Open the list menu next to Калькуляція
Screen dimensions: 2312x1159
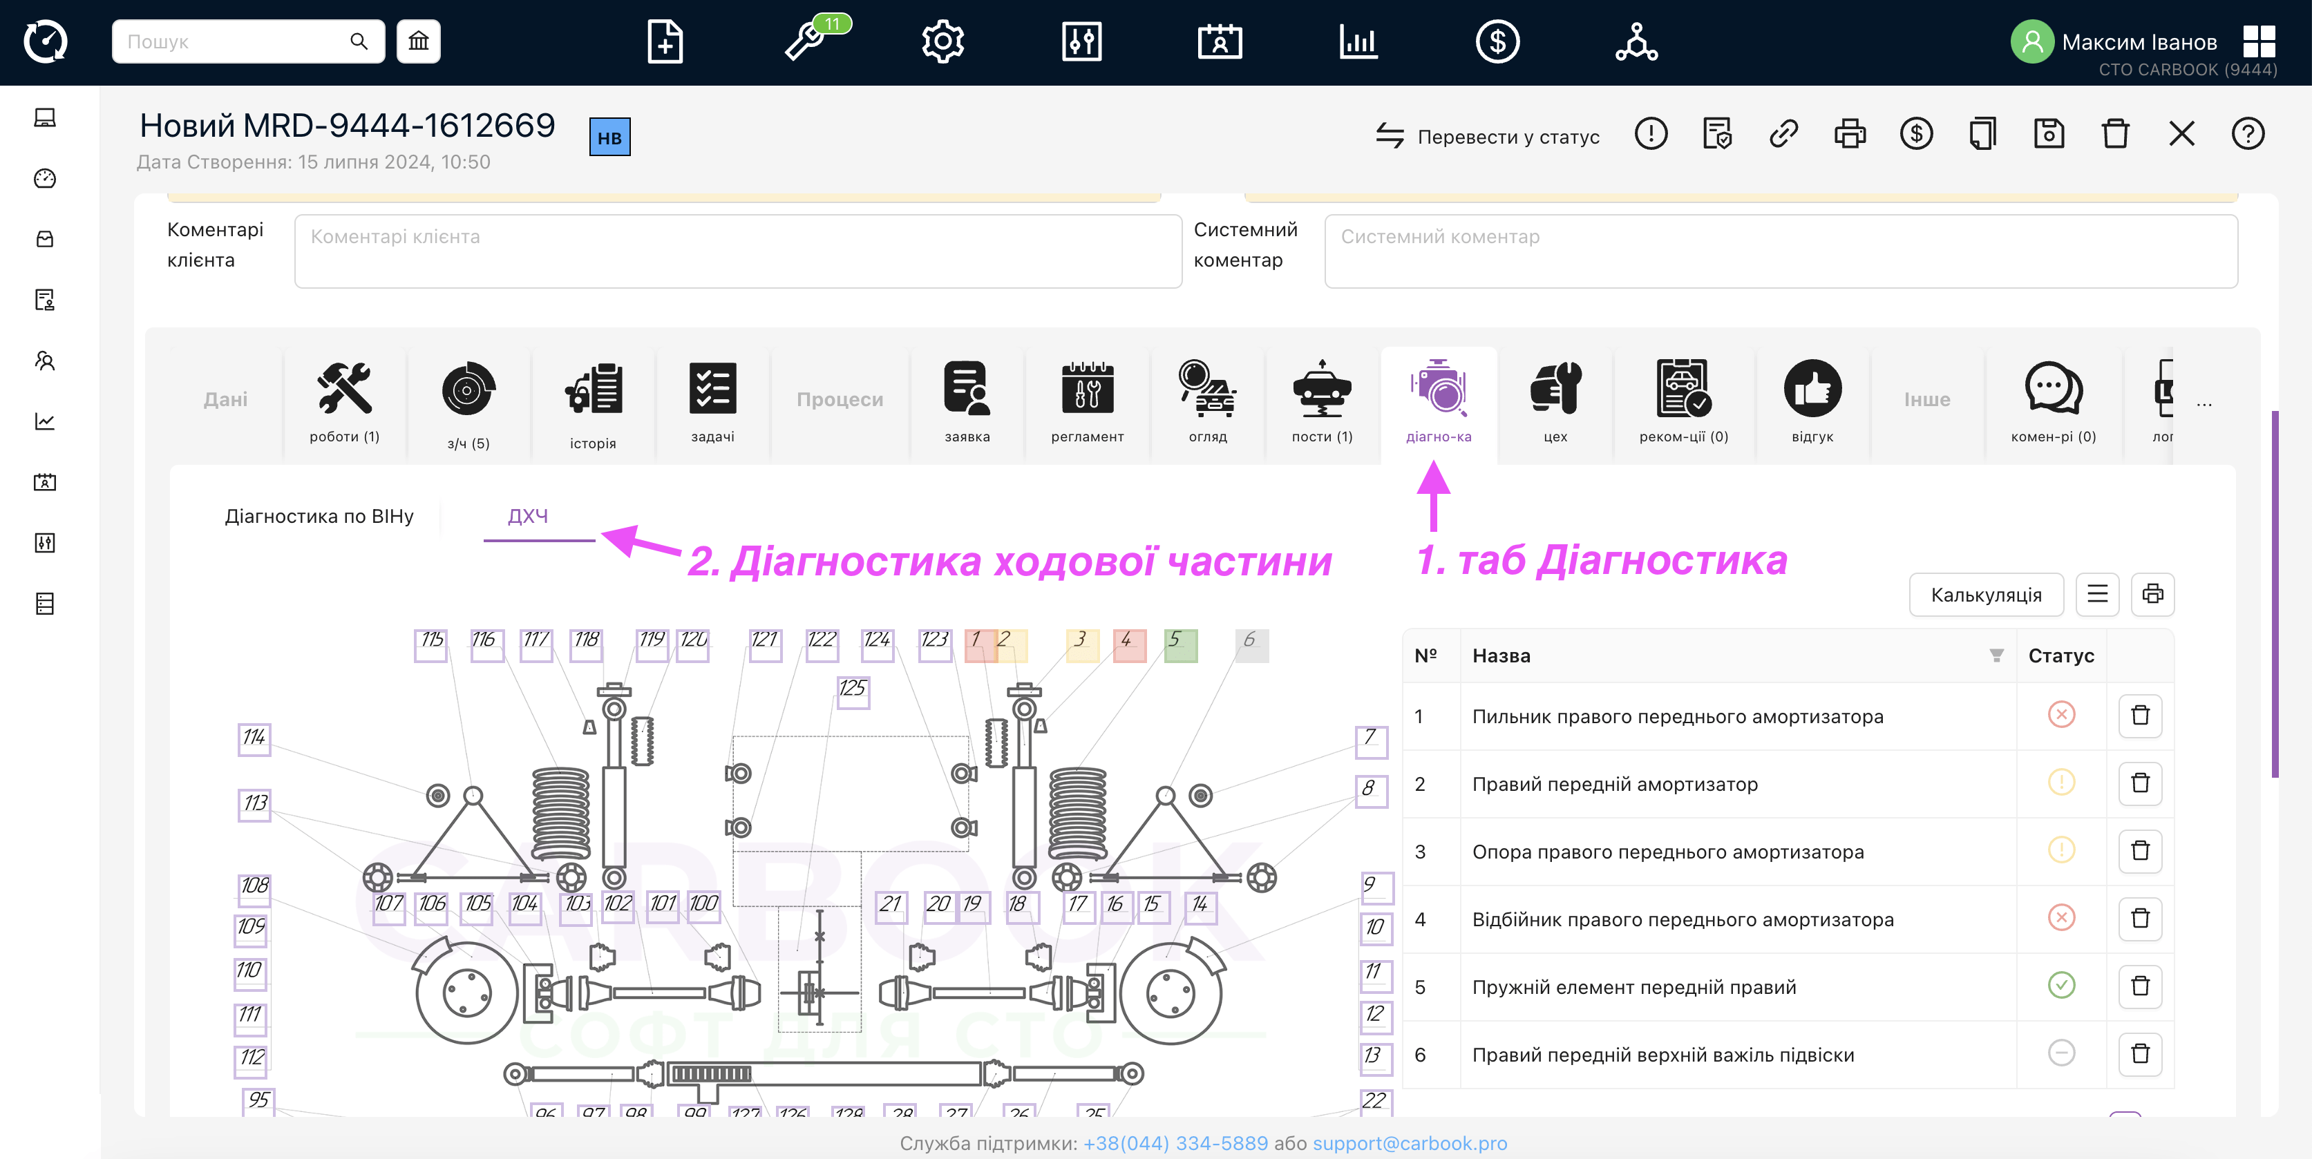click(x=2096, y=594)
